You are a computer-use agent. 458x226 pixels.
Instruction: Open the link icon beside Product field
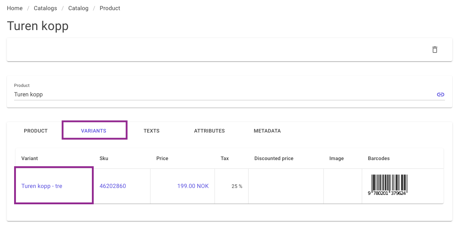click(x=440, y=95)
